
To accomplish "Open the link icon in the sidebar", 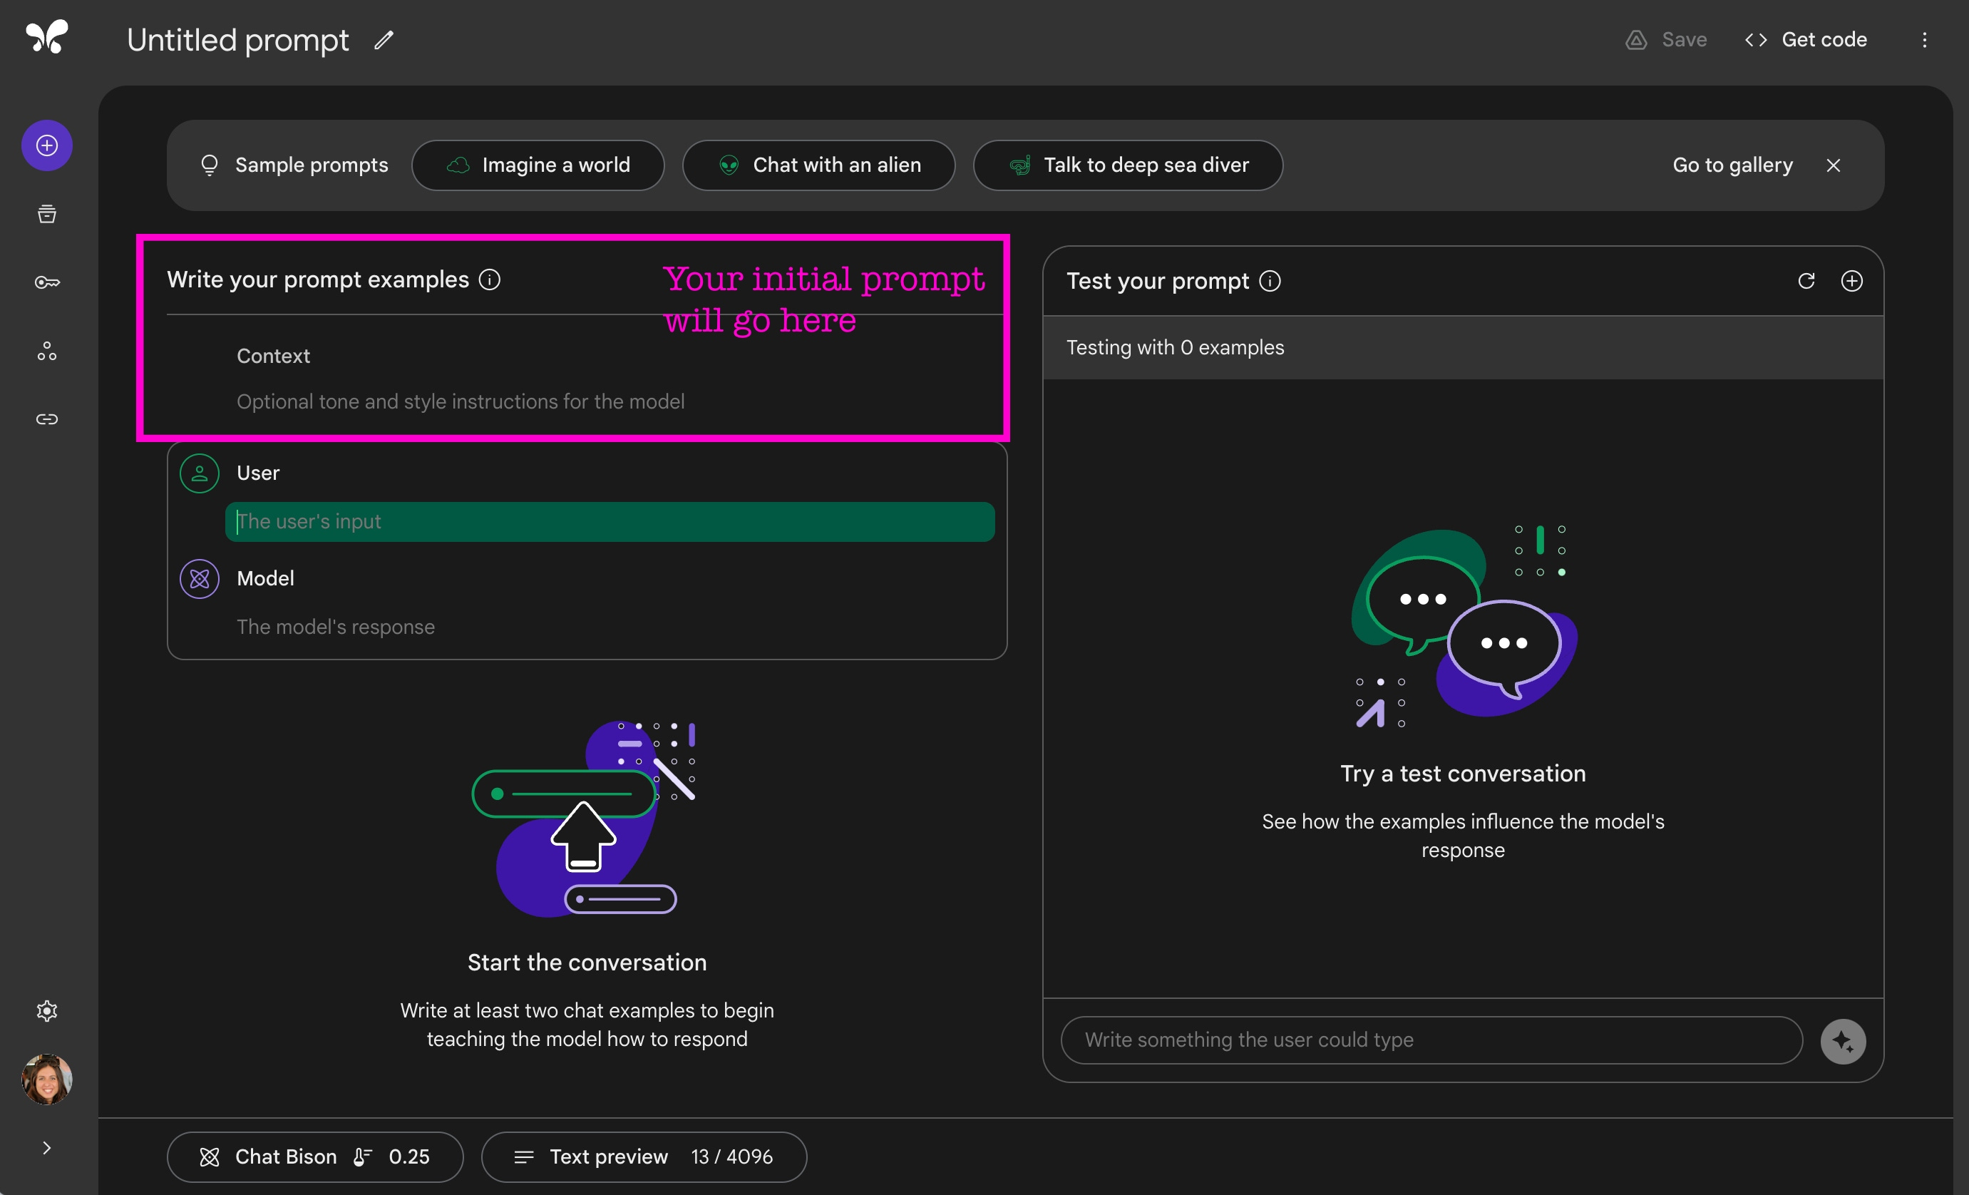I will coord(47,420).
